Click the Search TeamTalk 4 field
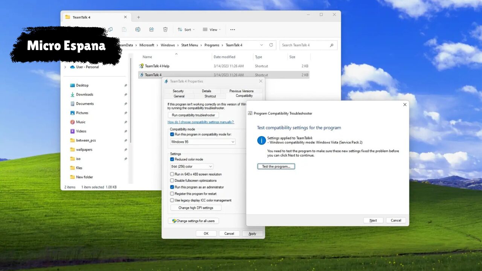The width and height of the screenshot is (482, 271). click(305, 45)
